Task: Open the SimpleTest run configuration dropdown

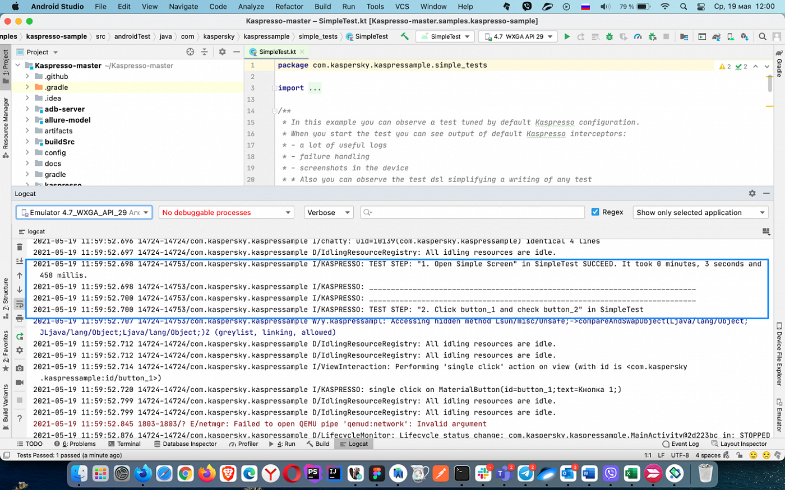Action: (446, 36)
